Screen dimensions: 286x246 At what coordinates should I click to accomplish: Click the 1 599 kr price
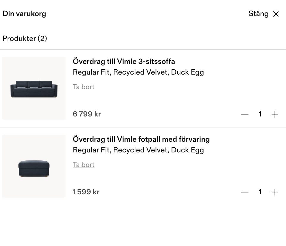(86, 192)
